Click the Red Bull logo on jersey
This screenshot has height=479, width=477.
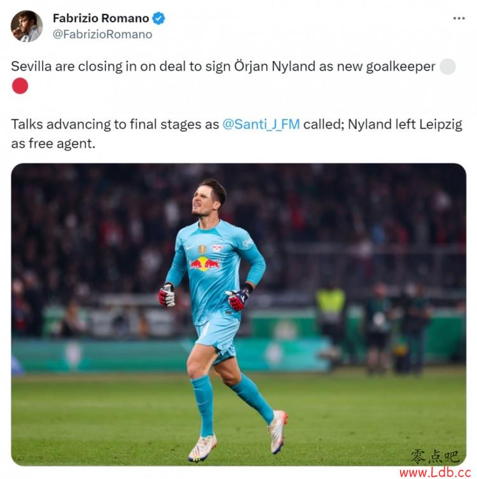point(205,263)
